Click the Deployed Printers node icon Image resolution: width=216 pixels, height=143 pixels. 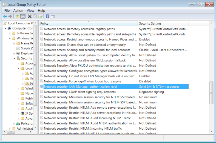(18, 53)
